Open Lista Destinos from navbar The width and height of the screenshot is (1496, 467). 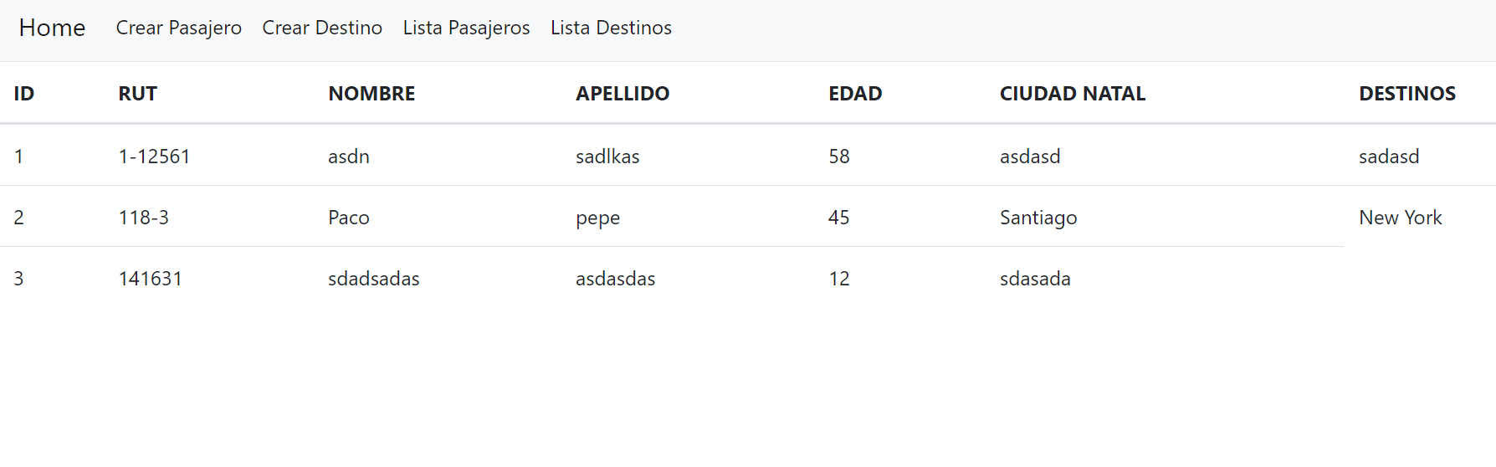[x=611, y=28]
